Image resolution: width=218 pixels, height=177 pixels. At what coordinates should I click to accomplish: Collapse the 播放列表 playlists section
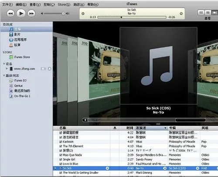(4, 76)
